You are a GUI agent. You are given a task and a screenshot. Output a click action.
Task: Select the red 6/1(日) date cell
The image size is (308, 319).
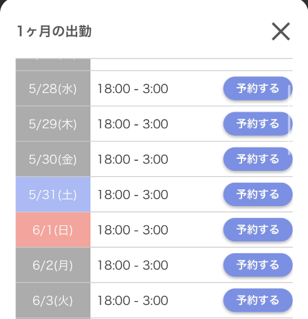pyautogui.click(x=53, y=229)
